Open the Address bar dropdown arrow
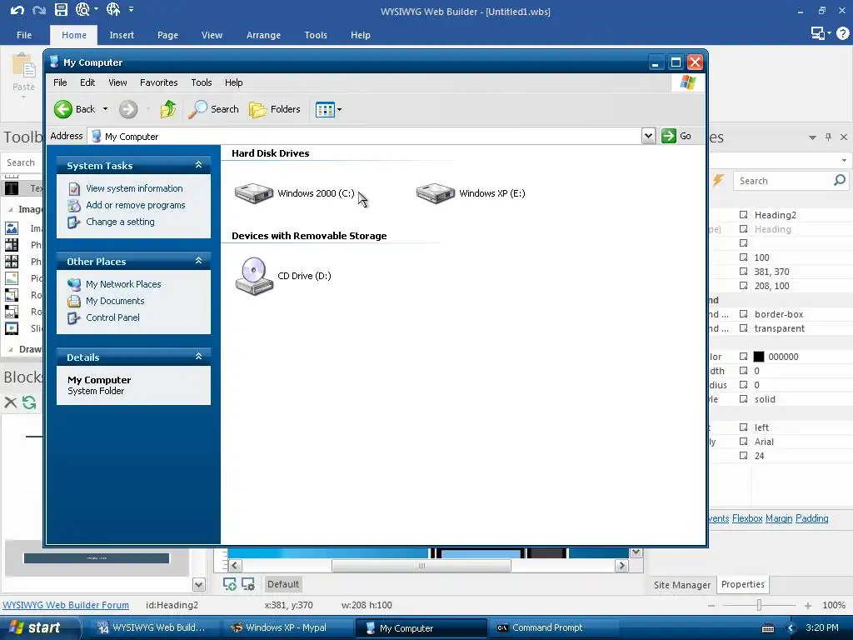 [648, 136]
